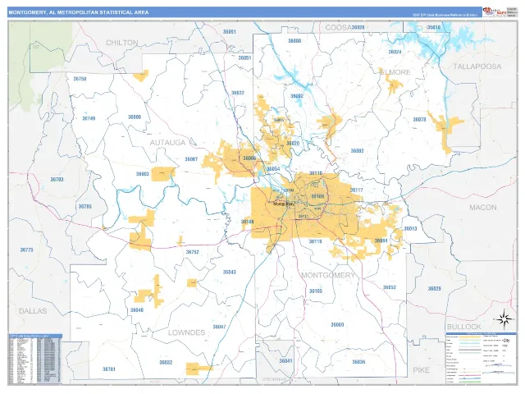Click the DALLAS county label
The image size is (525, 394).
33,311
